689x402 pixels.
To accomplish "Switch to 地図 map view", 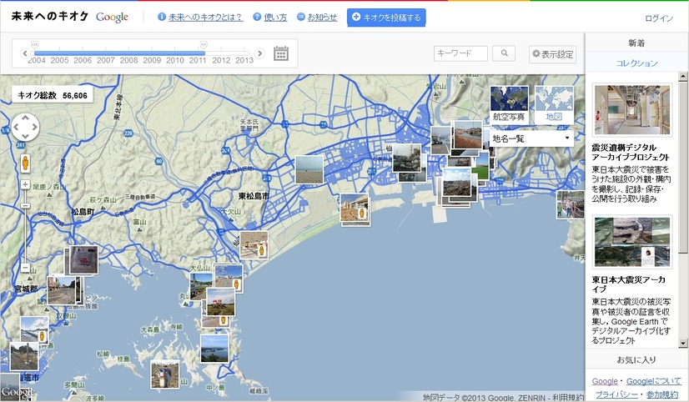I will click(x=554, y=105).
